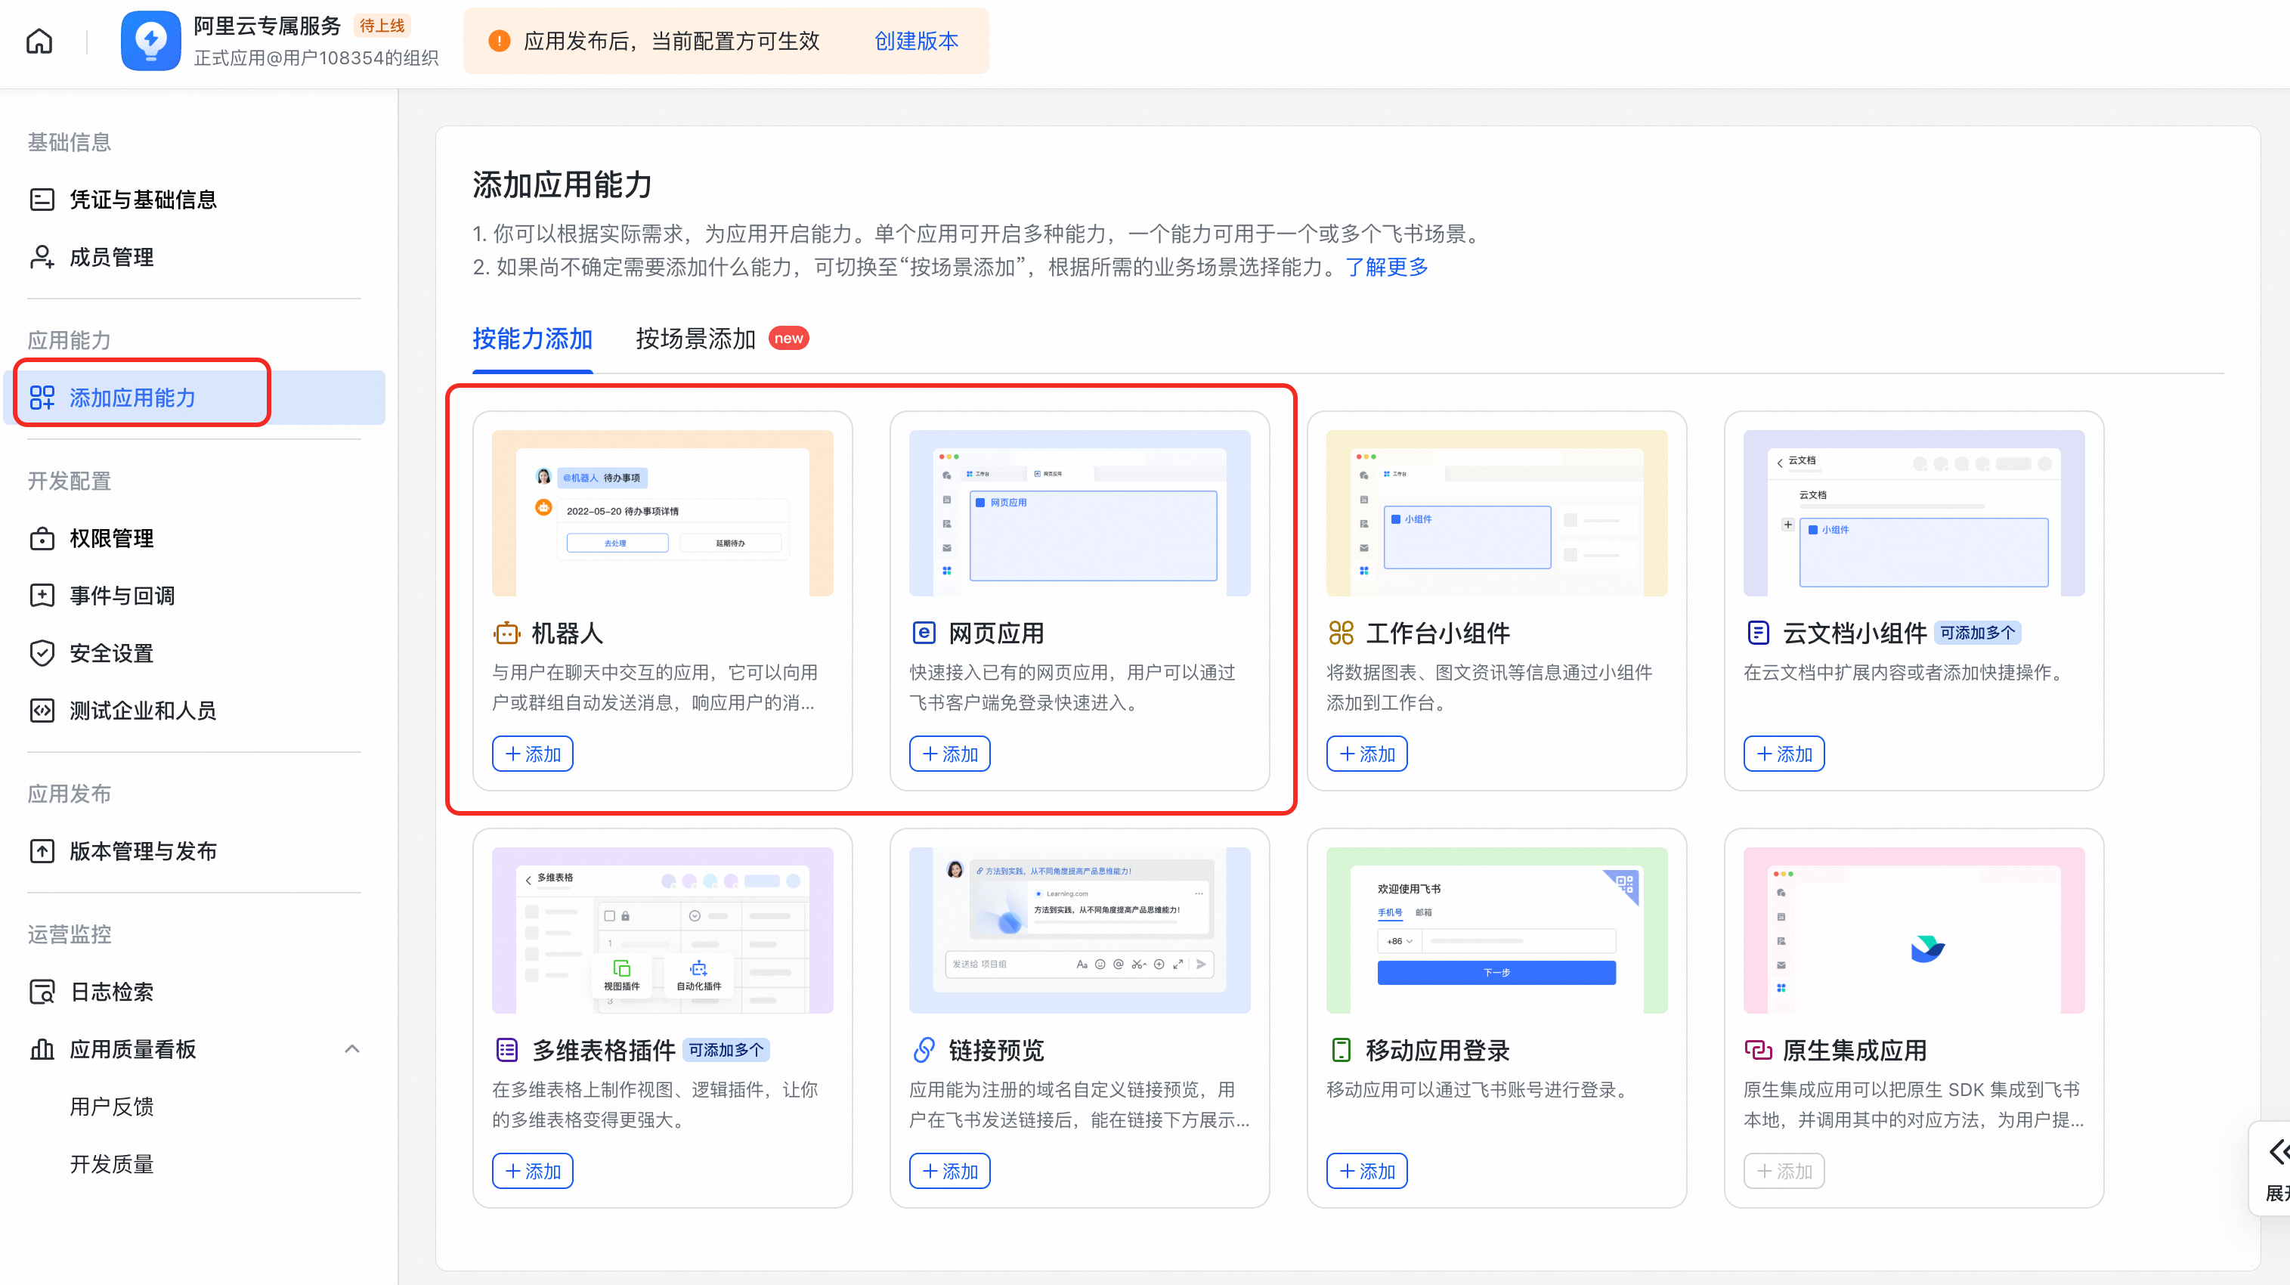Open 用户反馈 sub-item
This screenshot has width=2290, height=1285.
111,1107
